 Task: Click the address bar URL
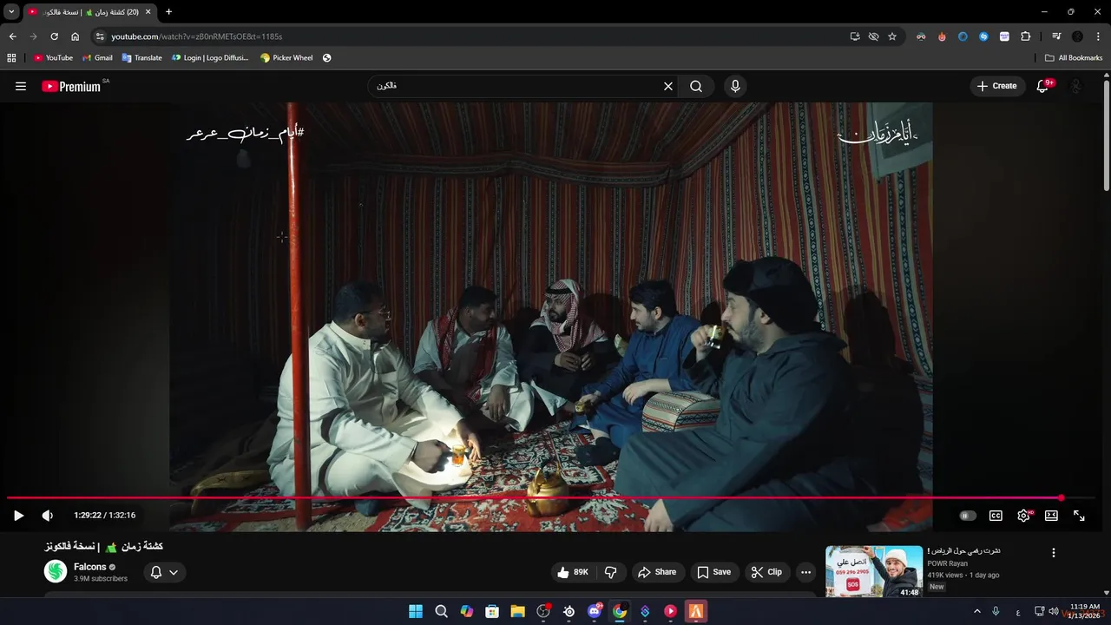(196, 36)
